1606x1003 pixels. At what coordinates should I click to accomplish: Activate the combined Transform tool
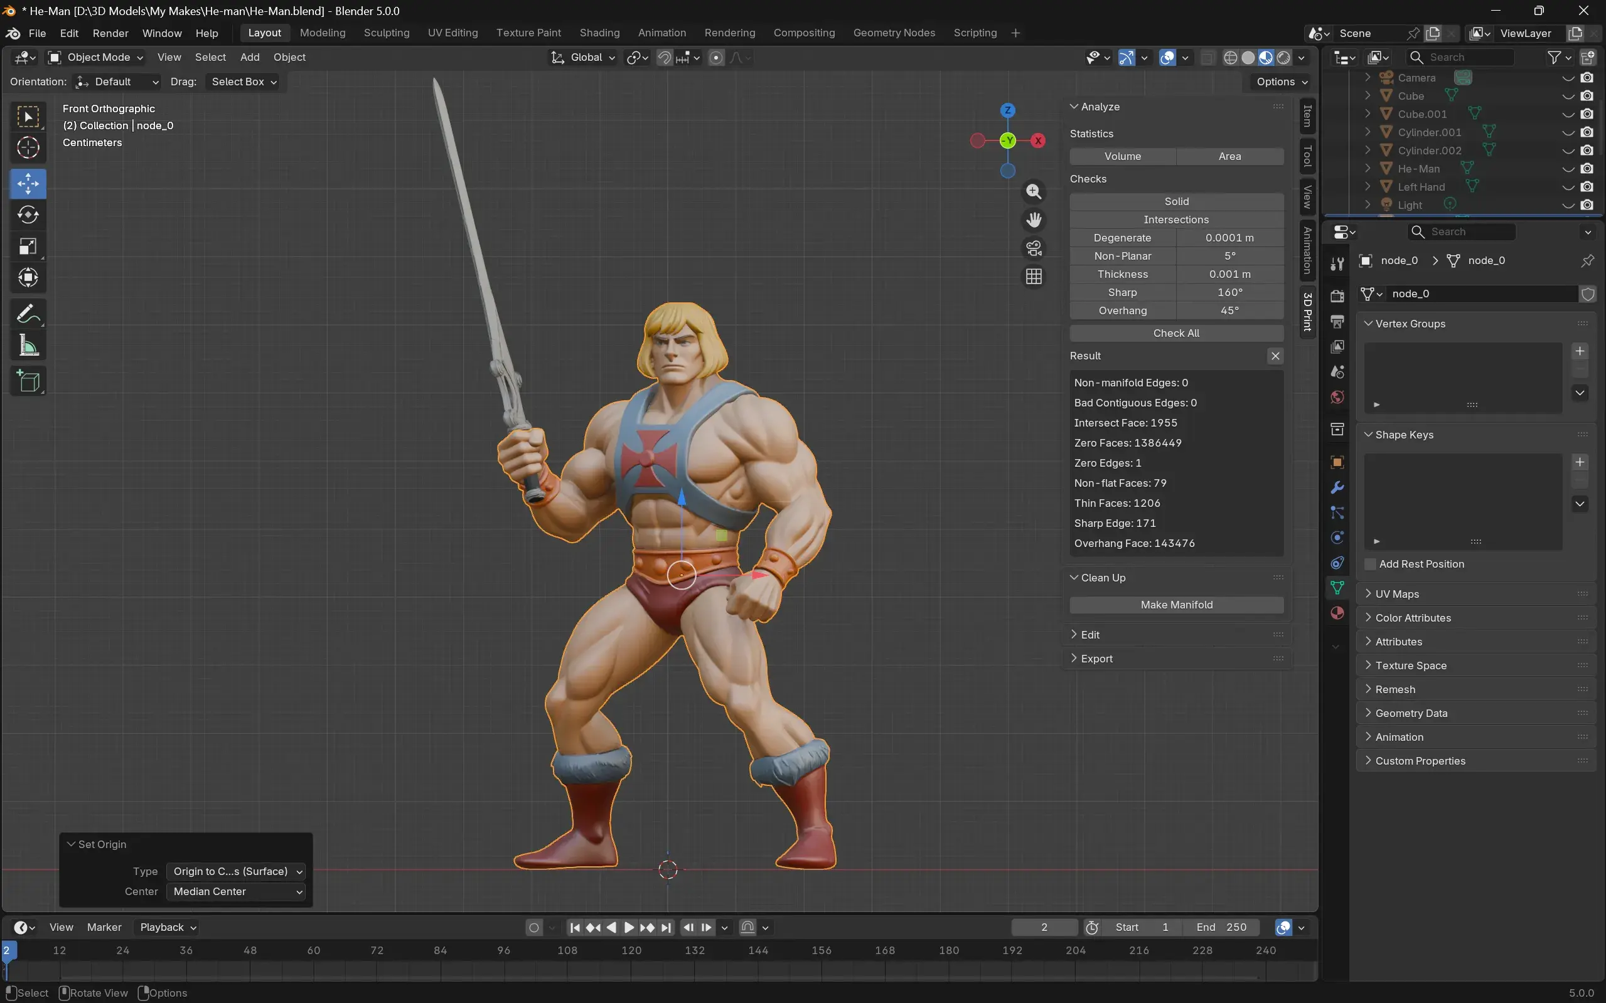28,277
